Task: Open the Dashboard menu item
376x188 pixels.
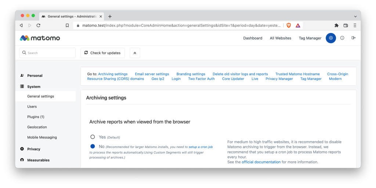Action: [253, 38]
